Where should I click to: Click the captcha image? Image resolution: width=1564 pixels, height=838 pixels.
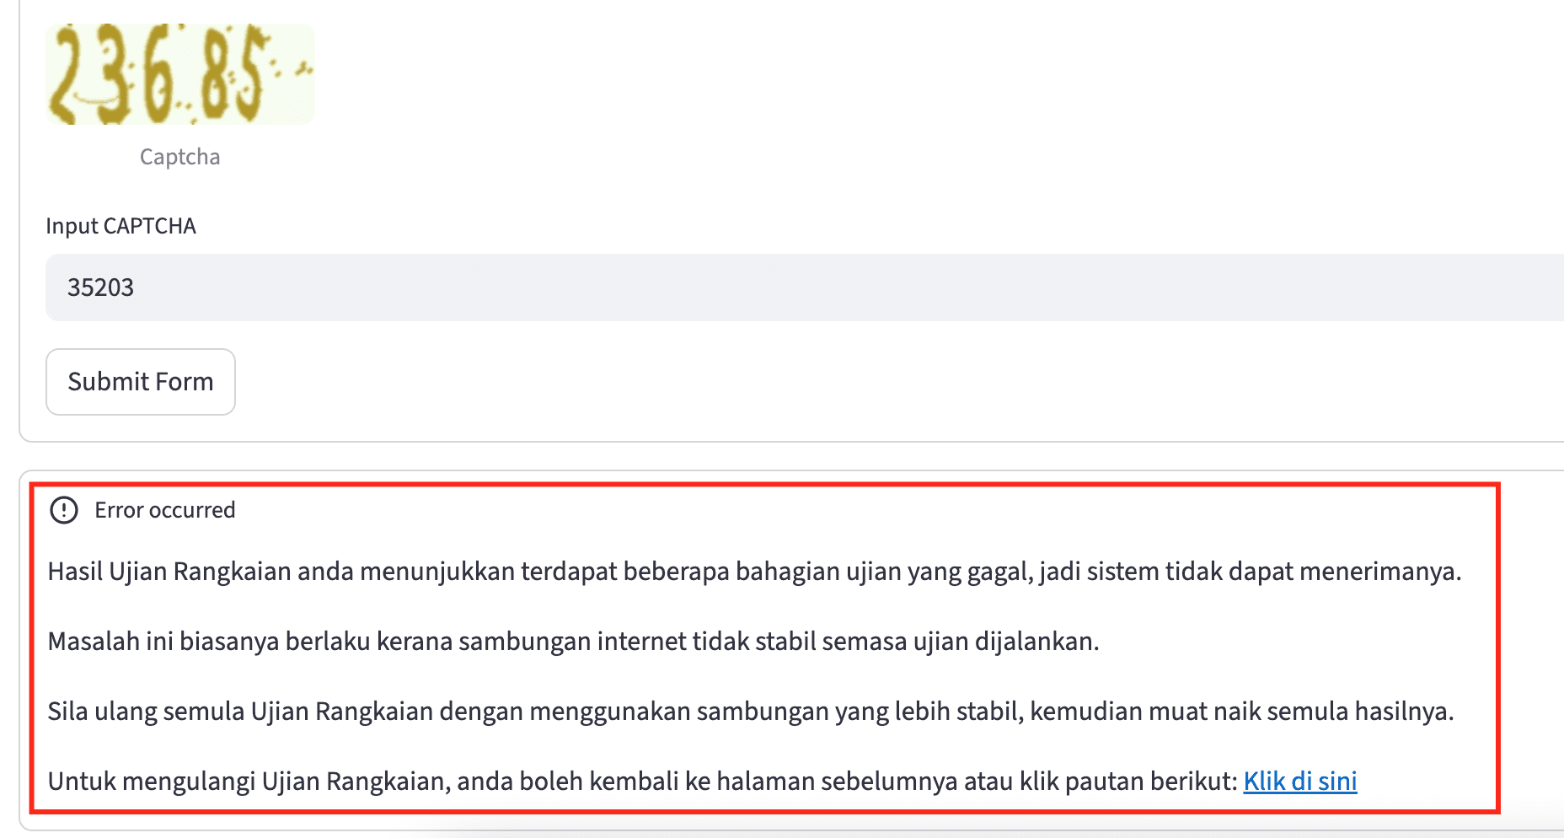(180, 74)
